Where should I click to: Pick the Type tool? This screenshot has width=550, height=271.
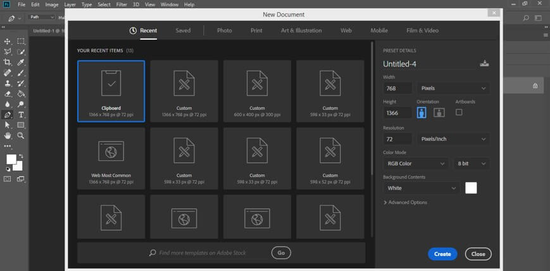21,115
